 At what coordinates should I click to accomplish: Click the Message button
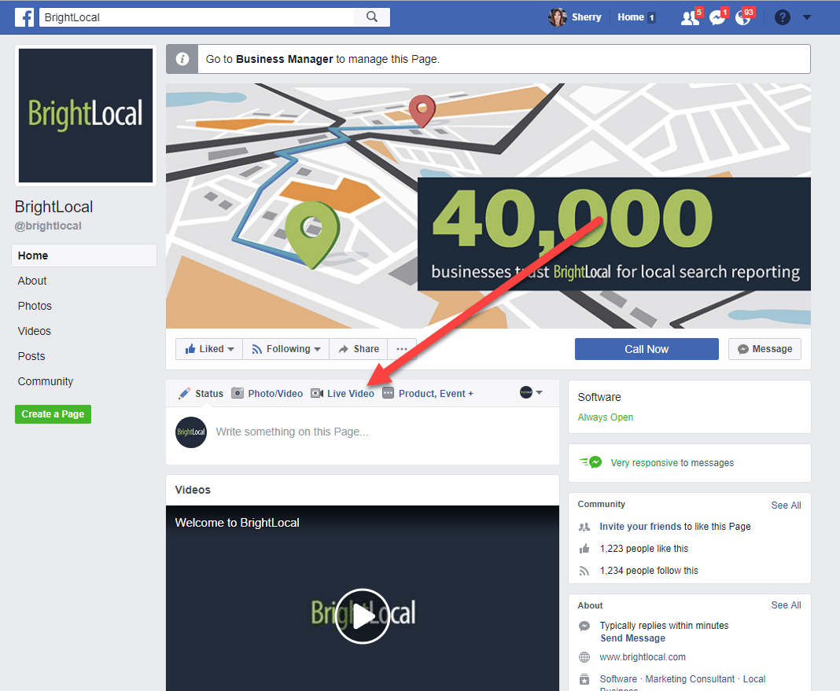[x=764, y=349]
